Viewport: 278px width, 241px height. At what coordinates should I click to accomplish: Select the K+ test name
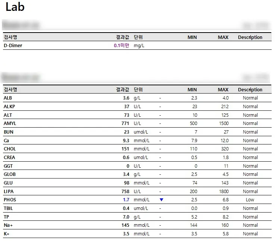(x=6, y=234)
